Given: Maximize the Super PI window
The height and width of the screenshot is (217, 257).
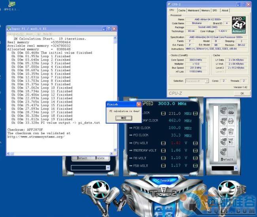Looking at the screenshot, I should tap(109, 29).
